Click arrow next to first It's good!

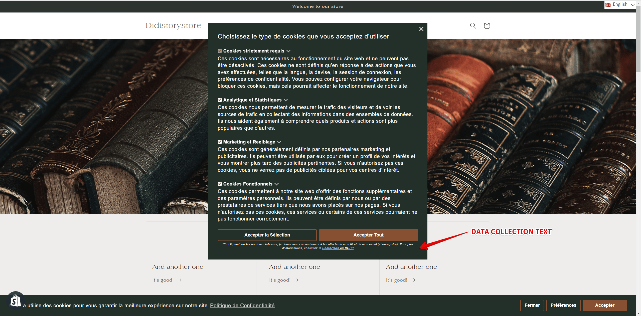tap(180, 280)
